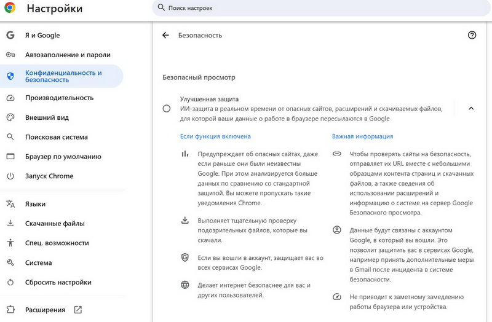Collapse the Улучшенная защита details chevron
Image resolution: width=492 pixels, height=322 pixels.
point(471,109)
